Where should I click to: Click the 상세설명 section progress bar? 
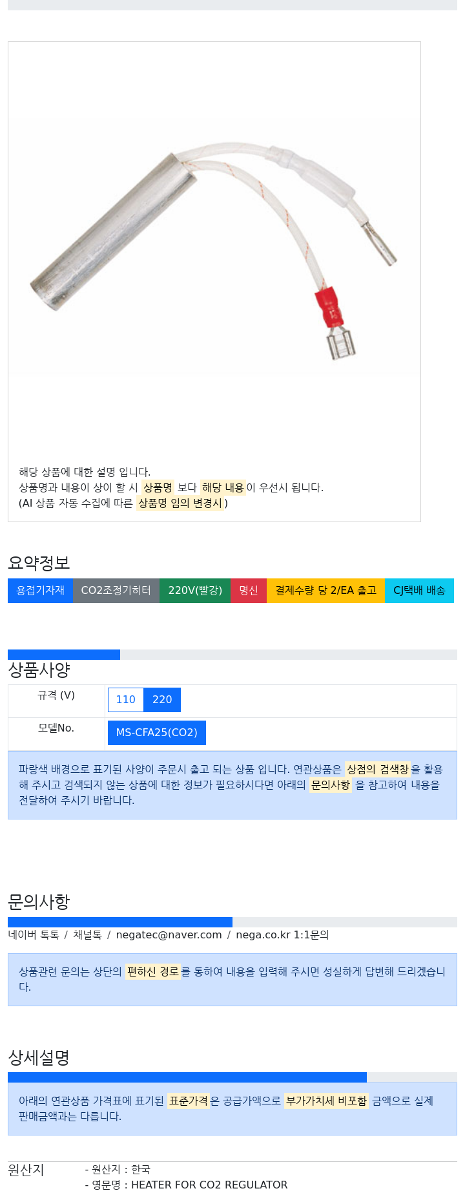coord(232,1077)
